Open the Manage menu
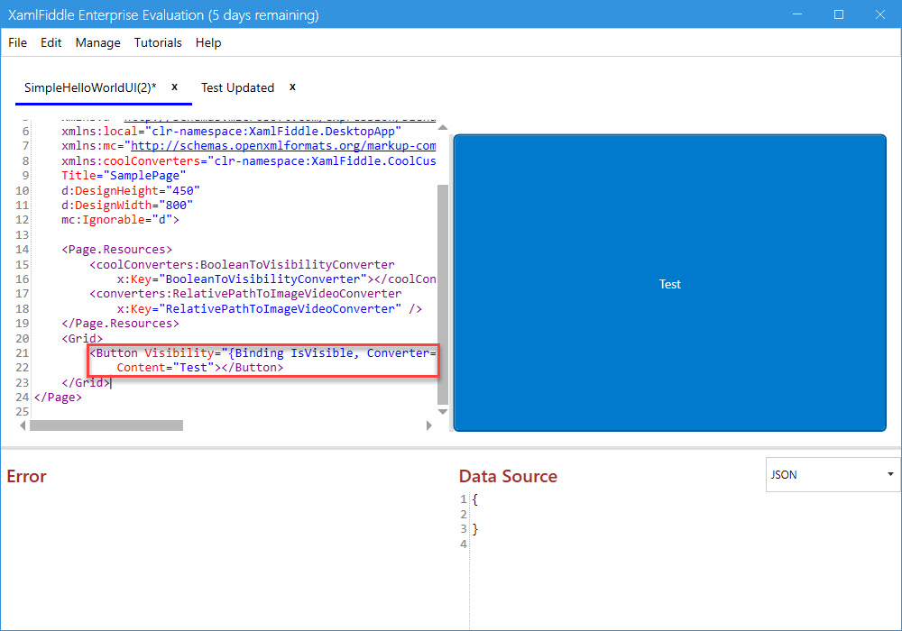Image resolution: width=902 pixels, height=631 pixels. point(97,42)
